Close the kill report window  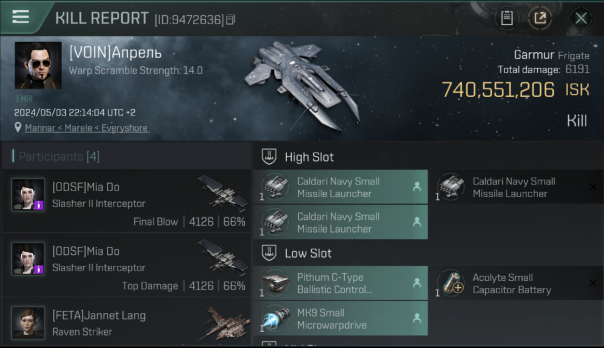click(x=581, y=19)
